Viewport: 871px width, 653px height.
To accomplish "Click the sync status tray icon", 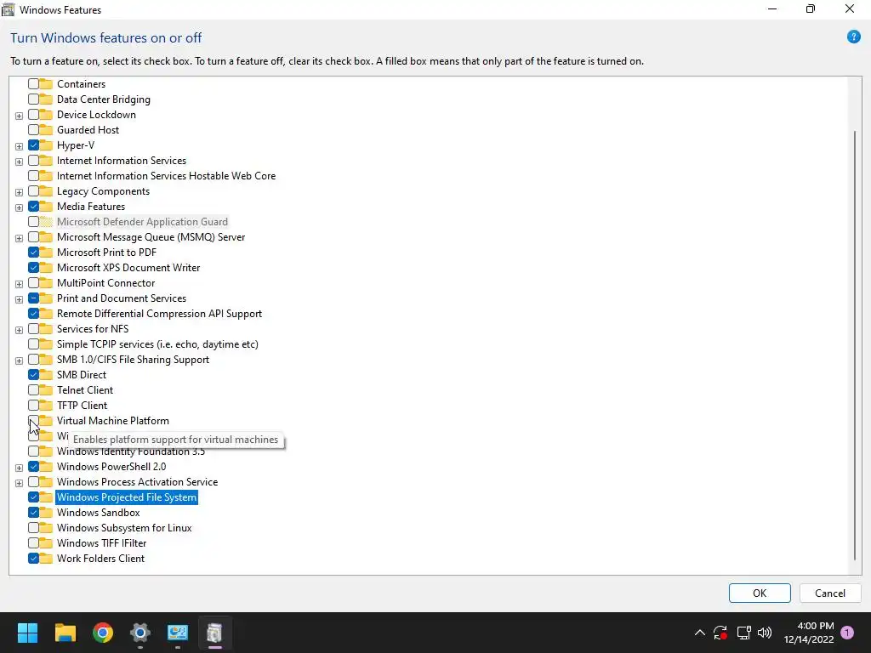I will click(x=720, y=633).
